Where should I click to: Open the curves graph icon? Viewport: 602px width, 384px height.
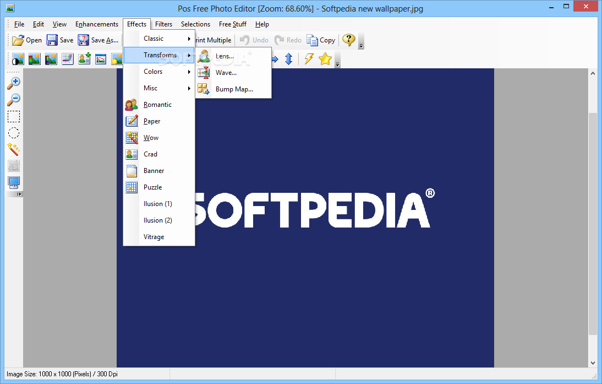68,59
